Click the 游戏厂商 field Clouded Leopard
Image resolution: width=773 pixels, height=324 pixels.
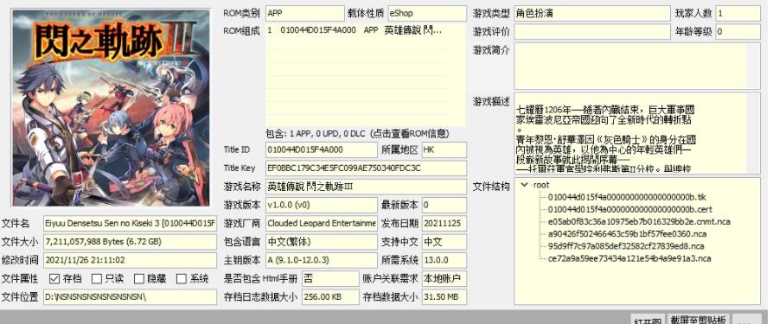[x=322, y=224]
